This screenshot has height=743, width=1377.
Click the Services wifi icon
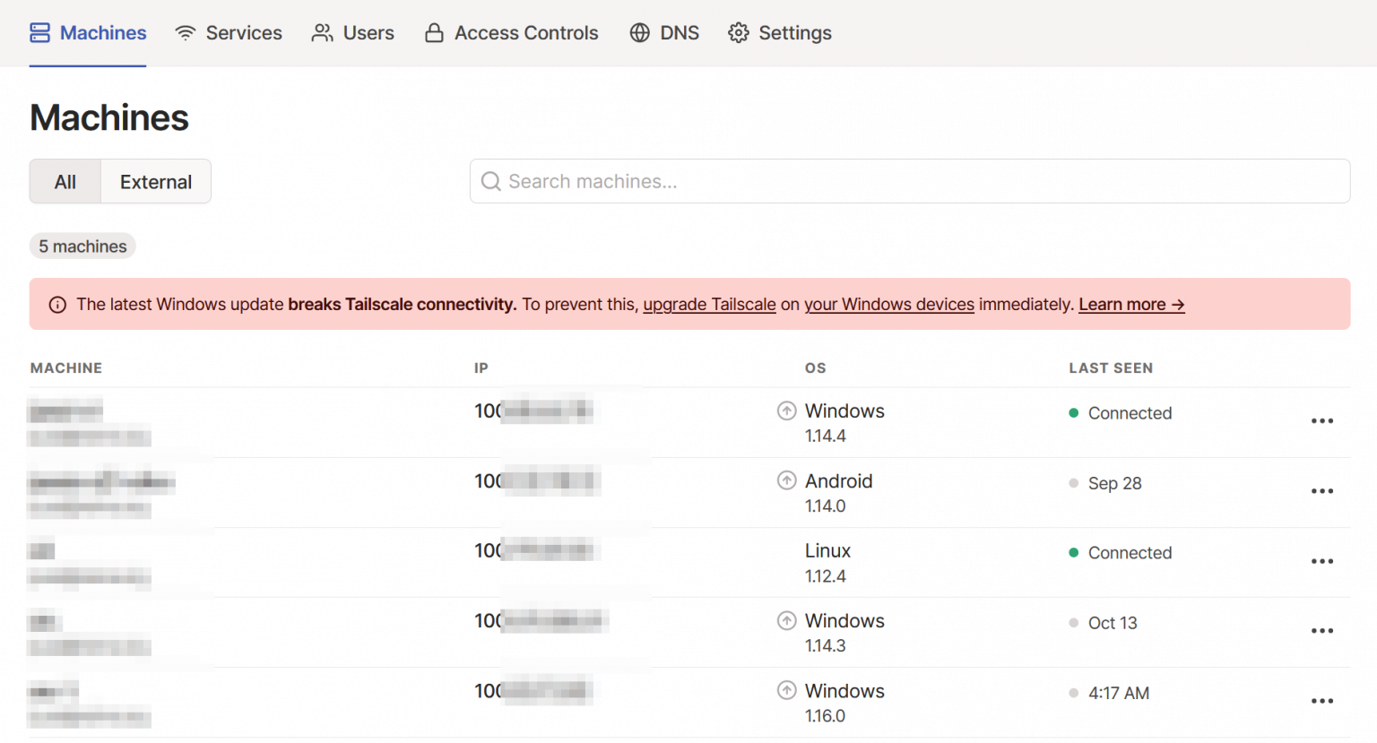tap(186, 33)
